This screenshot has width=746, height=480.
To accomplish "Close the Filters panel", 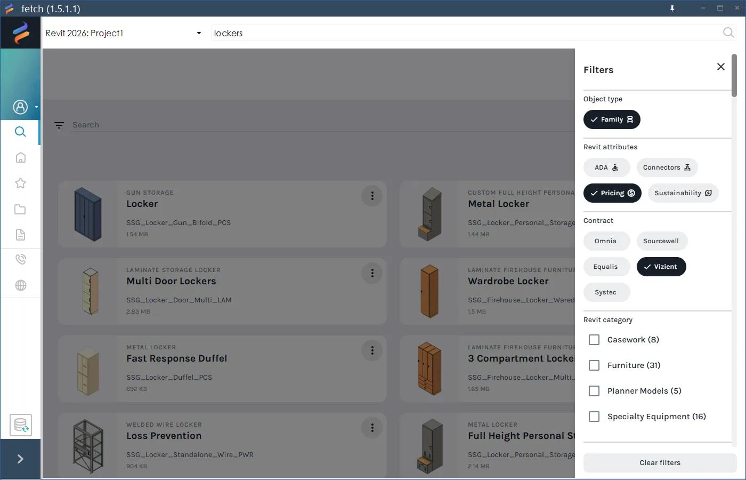I will [x=720, y=67].
